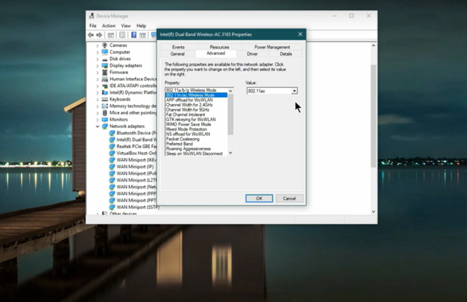
Task: Select the VirtualBox Host-Only adapter icon
Action: [x=112, y=153]
